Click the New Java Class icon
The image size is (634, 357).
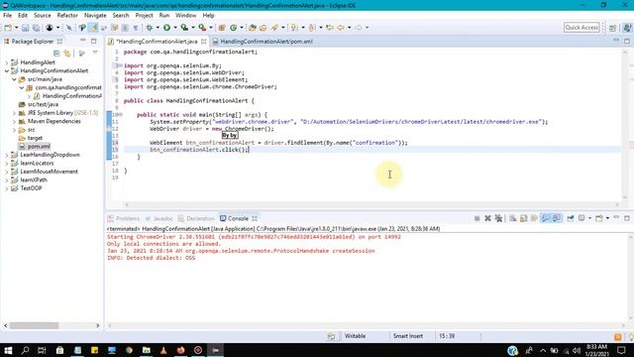234,28
